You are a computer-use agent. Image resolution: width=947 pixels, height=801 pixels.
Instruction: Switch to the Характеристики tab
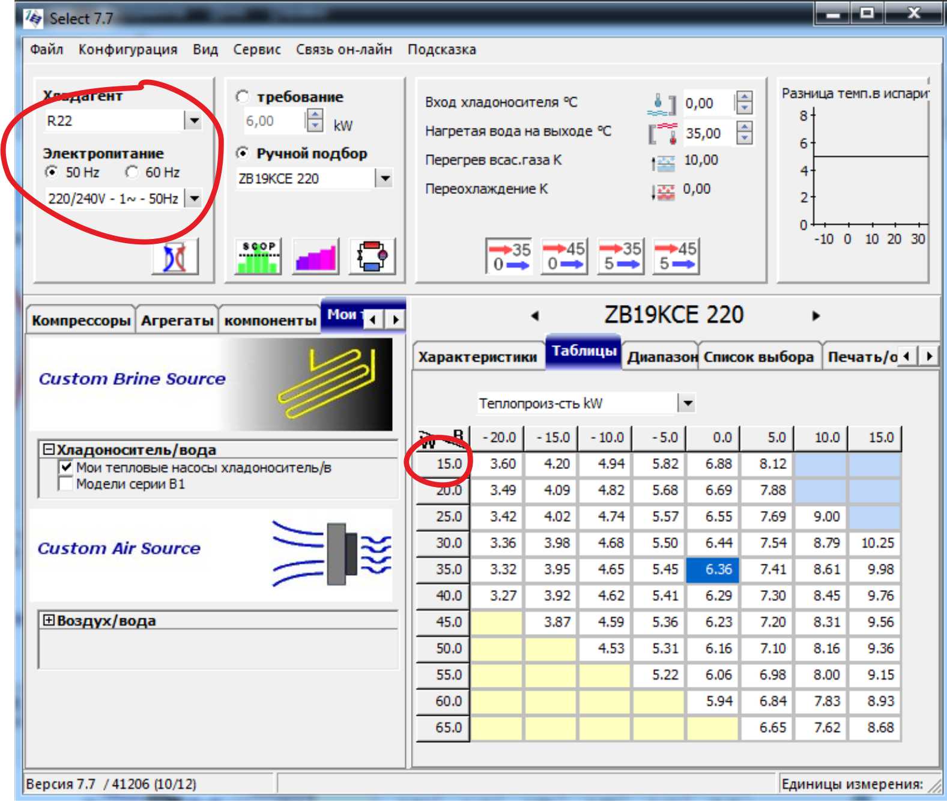[x=478, y=357]
